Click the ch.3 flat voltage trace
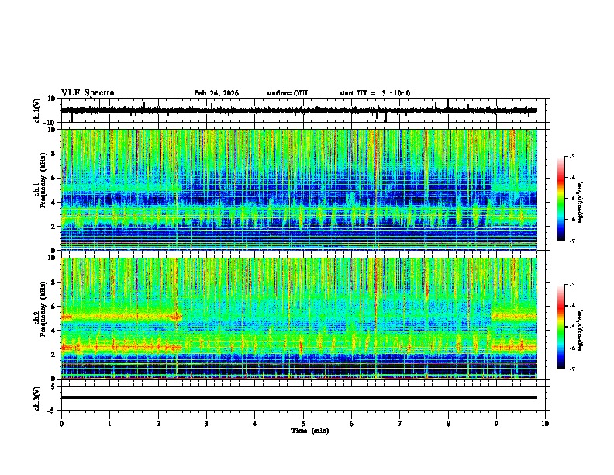The height and width of the screenshot is (475, 614). coord(298,397)
